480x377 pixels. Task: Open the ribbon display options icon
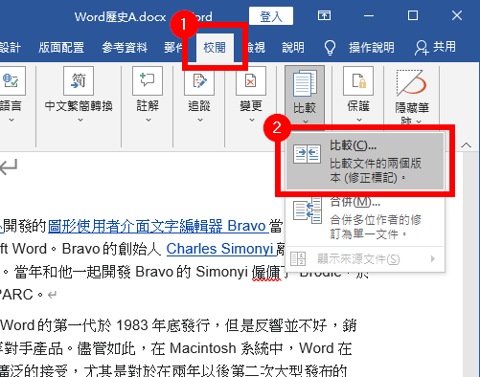tap(324, 15)
